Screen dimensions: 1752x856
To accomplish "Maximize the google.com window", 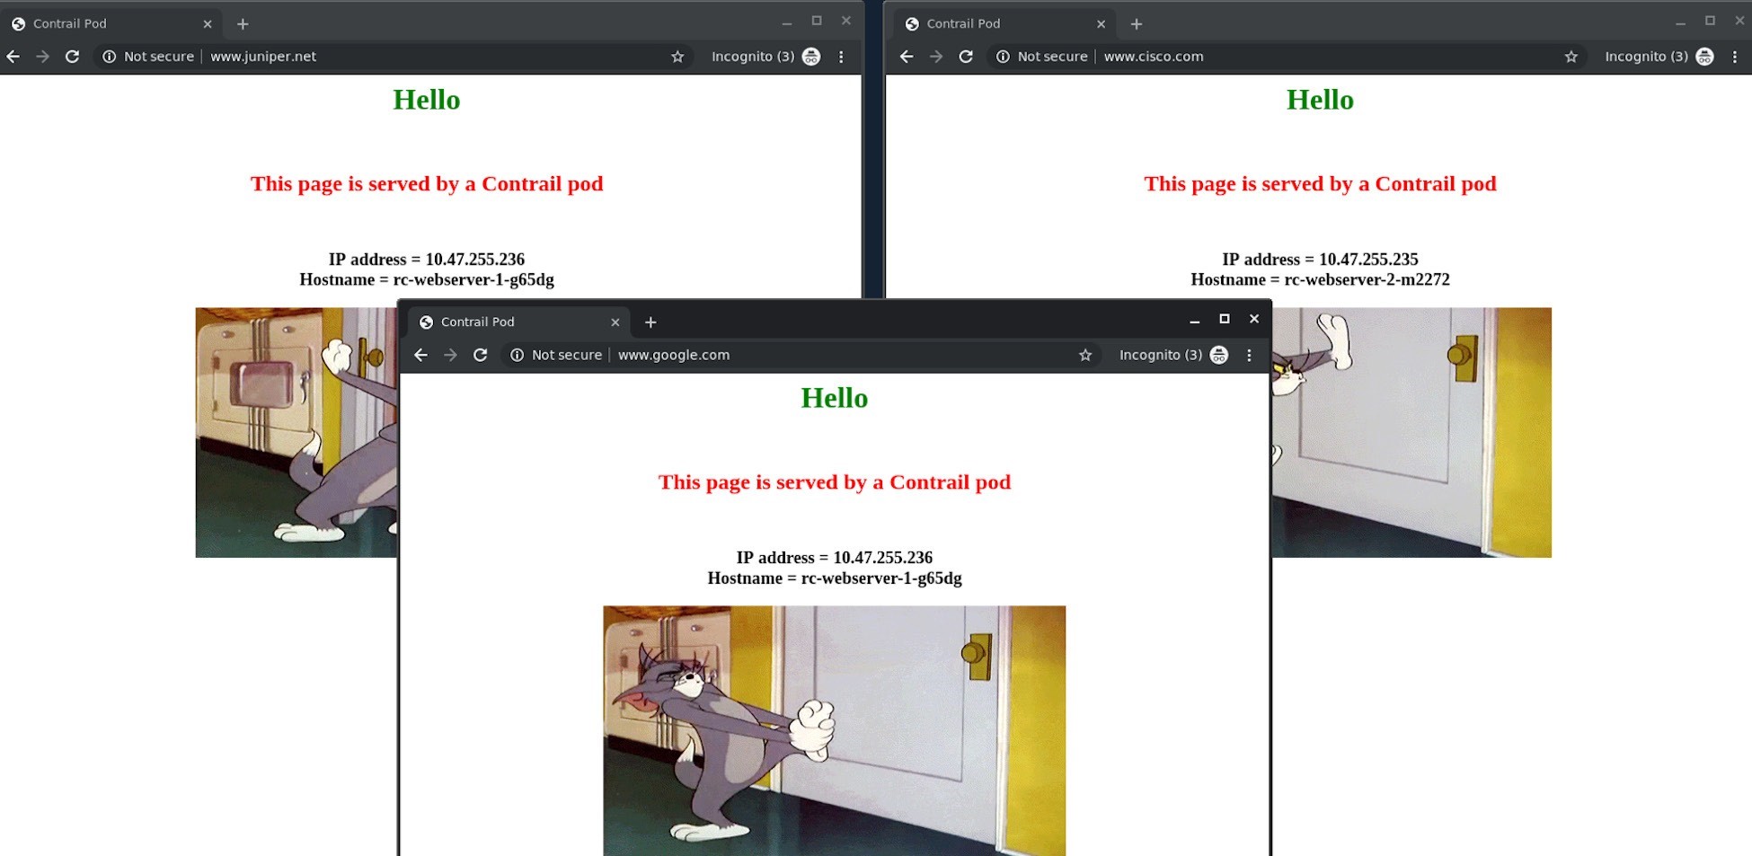I will click(1224, 319).
